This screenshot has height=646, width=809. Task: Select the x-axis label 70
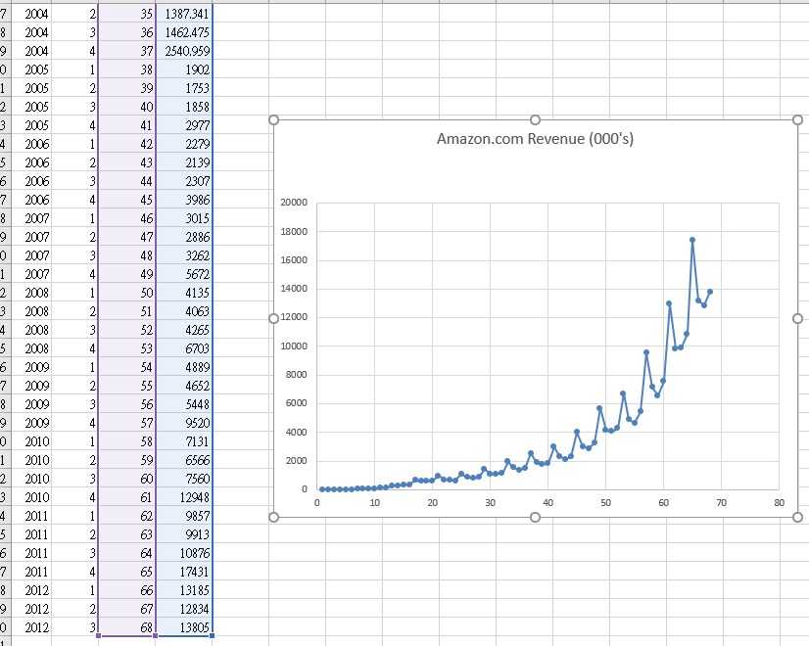point(721,503)
